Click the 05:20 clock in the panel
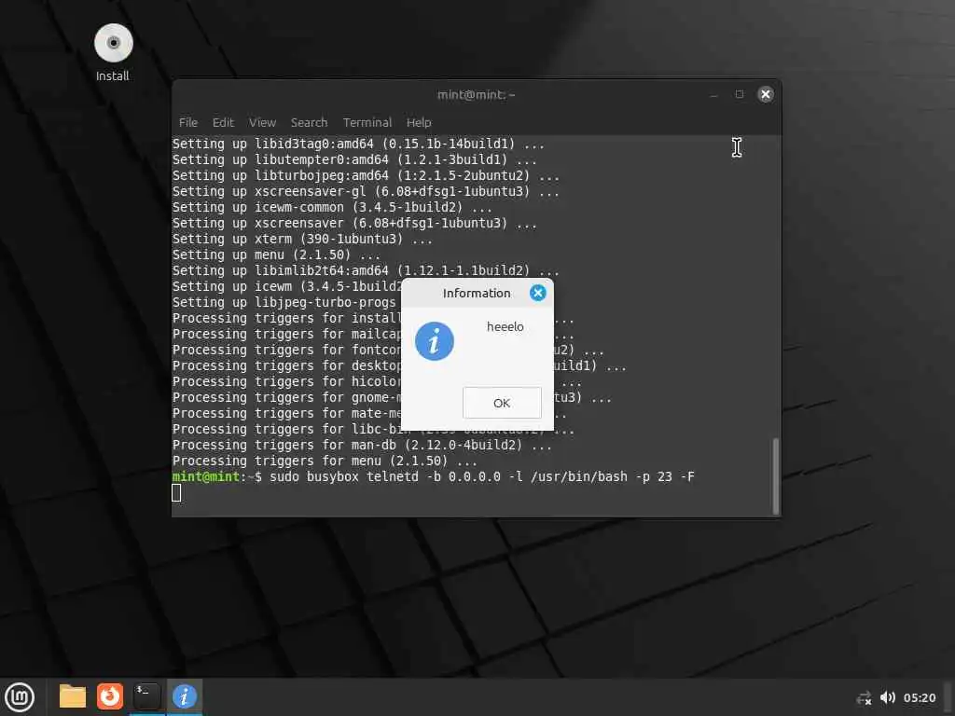This screenshot has height=716, width=955. [x=919, y=697]
